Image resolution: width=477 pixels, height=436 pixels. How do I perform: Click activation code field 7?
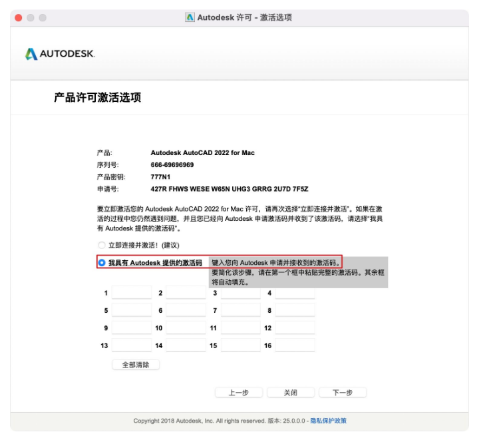(x=241, y=310)
